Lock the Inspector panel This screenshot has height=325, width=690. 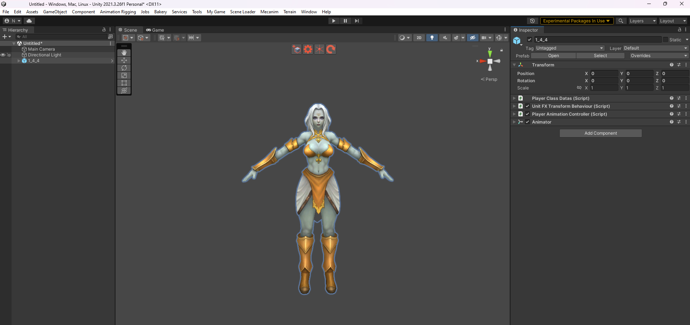click(680, 30)
